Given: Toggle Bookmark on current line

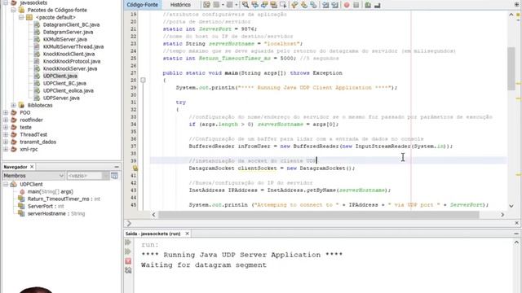Looking at the screenshot, I should click(x=313, y=5).
